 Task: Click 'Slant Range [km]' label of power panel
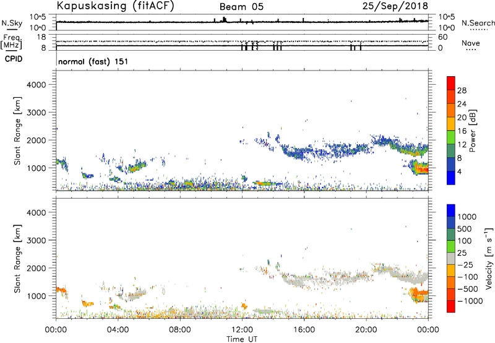[x=17, y=131]
